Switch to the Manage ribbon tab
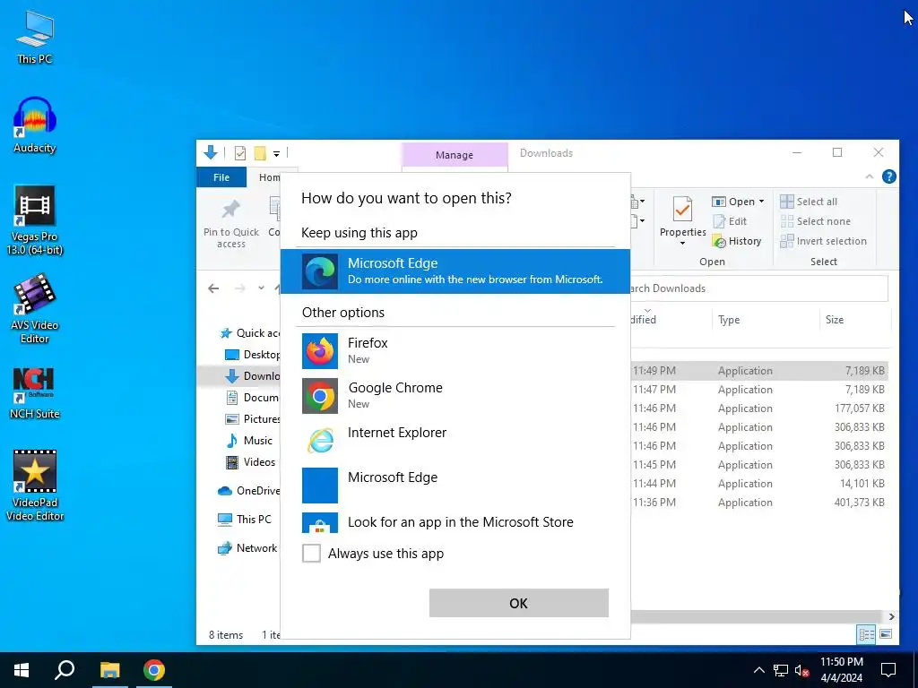 pyautogui.click(x=455, y=155)
